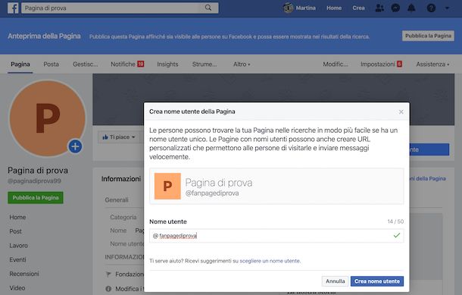Viewport: 462px width, 295px height.
Task: Open the scegliere un nome utente link
Action: (x=270, y=261)
